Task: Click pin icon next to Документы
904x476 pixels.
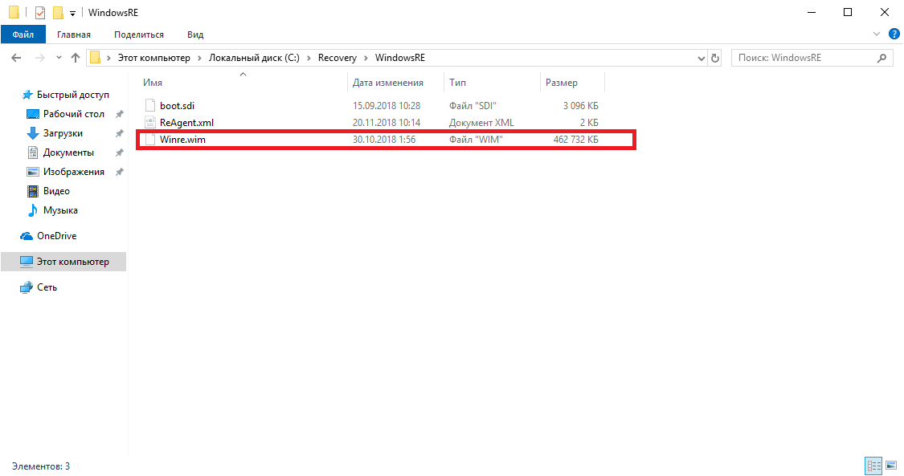Action: 120,153
